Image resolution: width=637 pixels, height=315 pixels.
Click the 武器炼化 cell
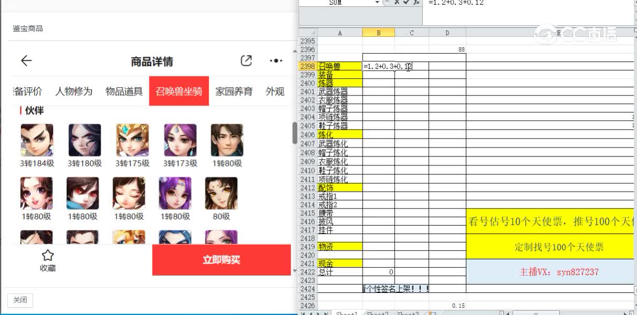[x=340, y=143]
